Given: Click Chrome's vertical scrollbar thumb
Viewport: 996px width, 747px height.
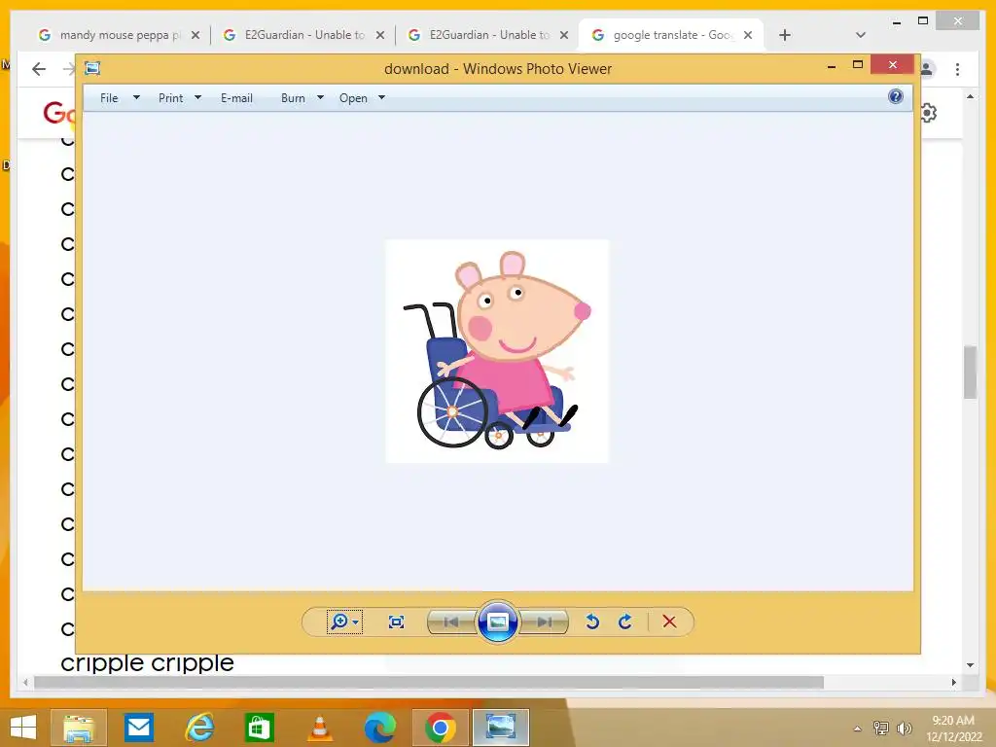Looking at the screenshot, I should [970, 373].
